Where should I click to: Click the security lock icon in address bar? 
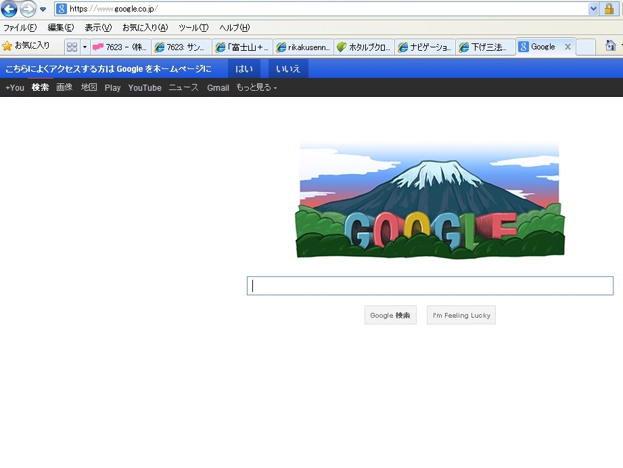609,9
